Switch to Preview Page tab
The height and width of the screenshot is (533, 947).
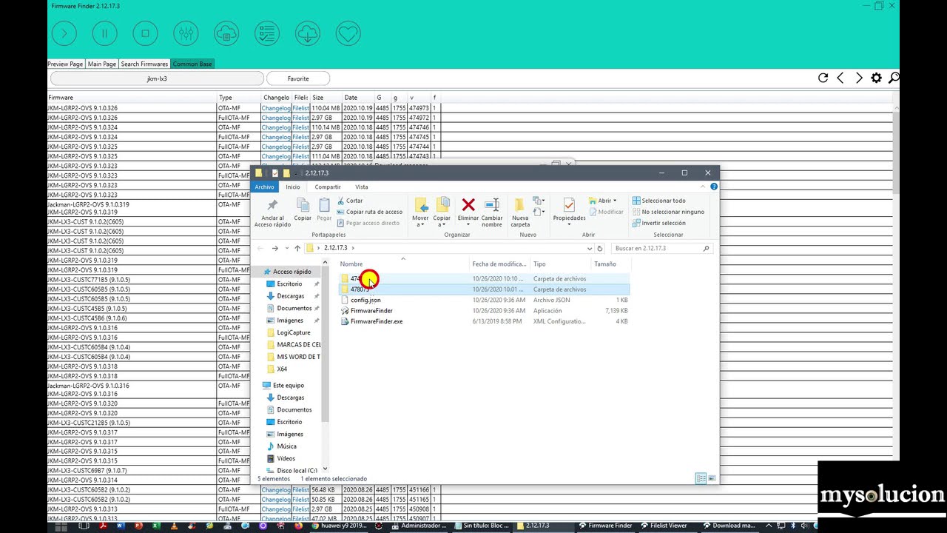point(66,64)
